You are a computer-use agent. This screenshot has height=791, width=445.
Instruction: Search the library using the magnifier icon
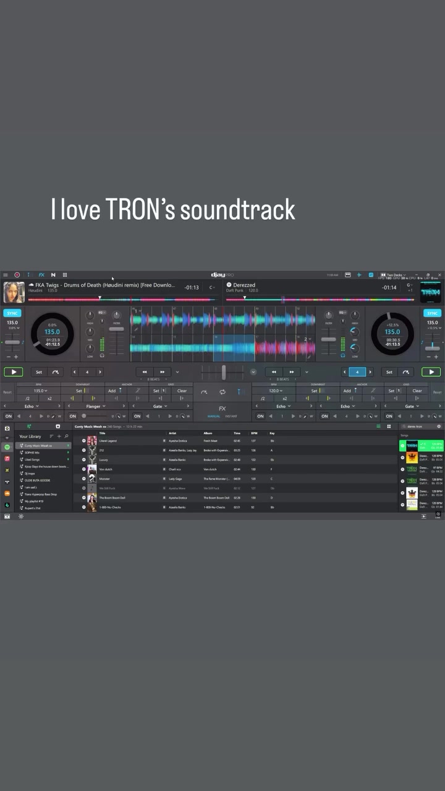[67, 436]
